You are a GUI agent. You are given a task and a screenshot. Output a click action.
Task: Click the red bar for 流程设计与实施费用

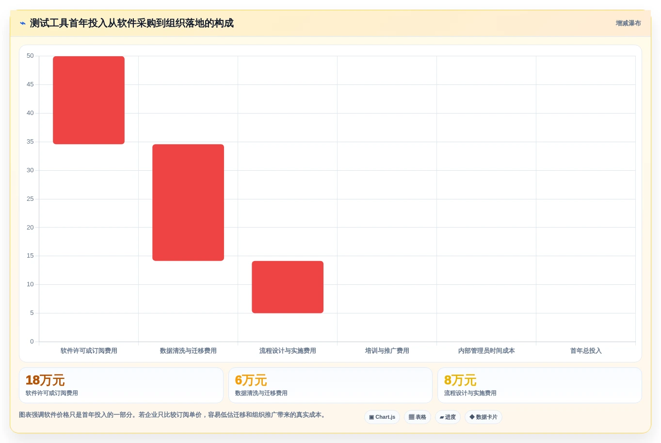click(x=288, y=287)
